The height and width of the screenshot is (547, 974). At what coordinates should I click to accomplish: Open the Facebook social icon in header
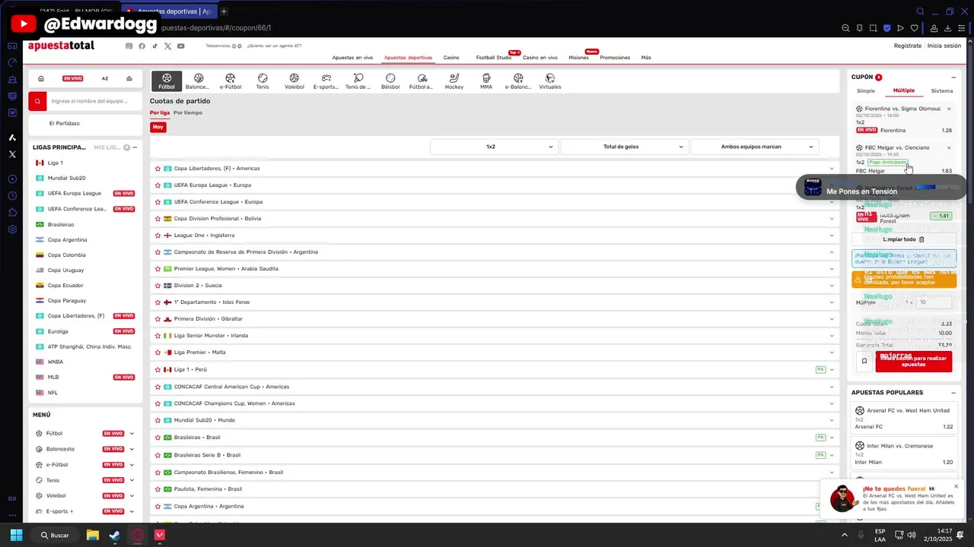click(142, 46)
